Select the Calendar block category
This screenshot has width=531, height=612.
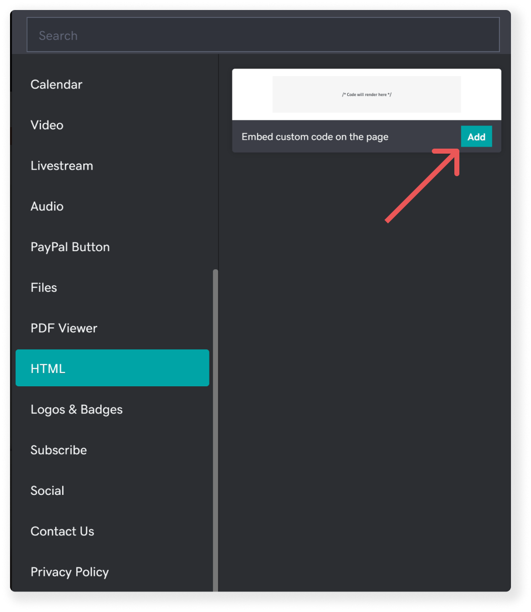[x=56, y=84]
